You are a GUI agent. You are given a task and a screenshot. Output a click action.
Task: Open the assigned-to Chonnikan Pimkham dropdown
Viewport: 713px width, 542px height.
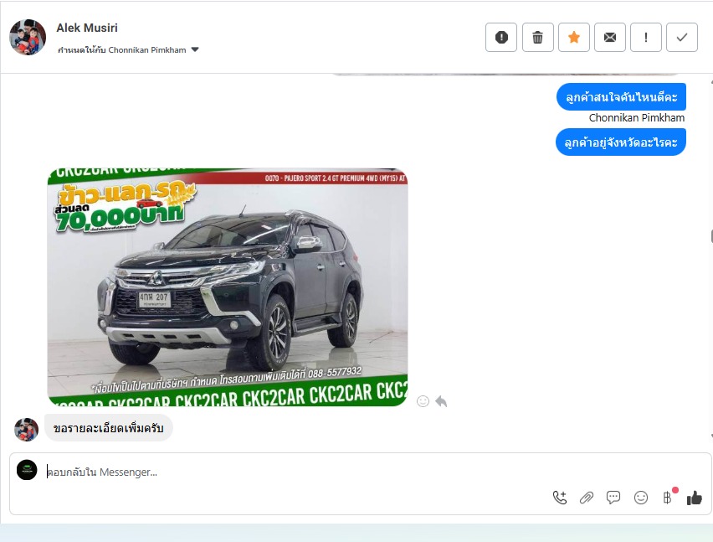coord(128,49)
